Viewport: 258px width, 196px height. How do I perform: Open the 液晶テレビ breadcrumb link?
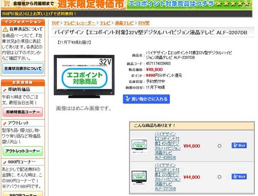click(x=124, y=23)
